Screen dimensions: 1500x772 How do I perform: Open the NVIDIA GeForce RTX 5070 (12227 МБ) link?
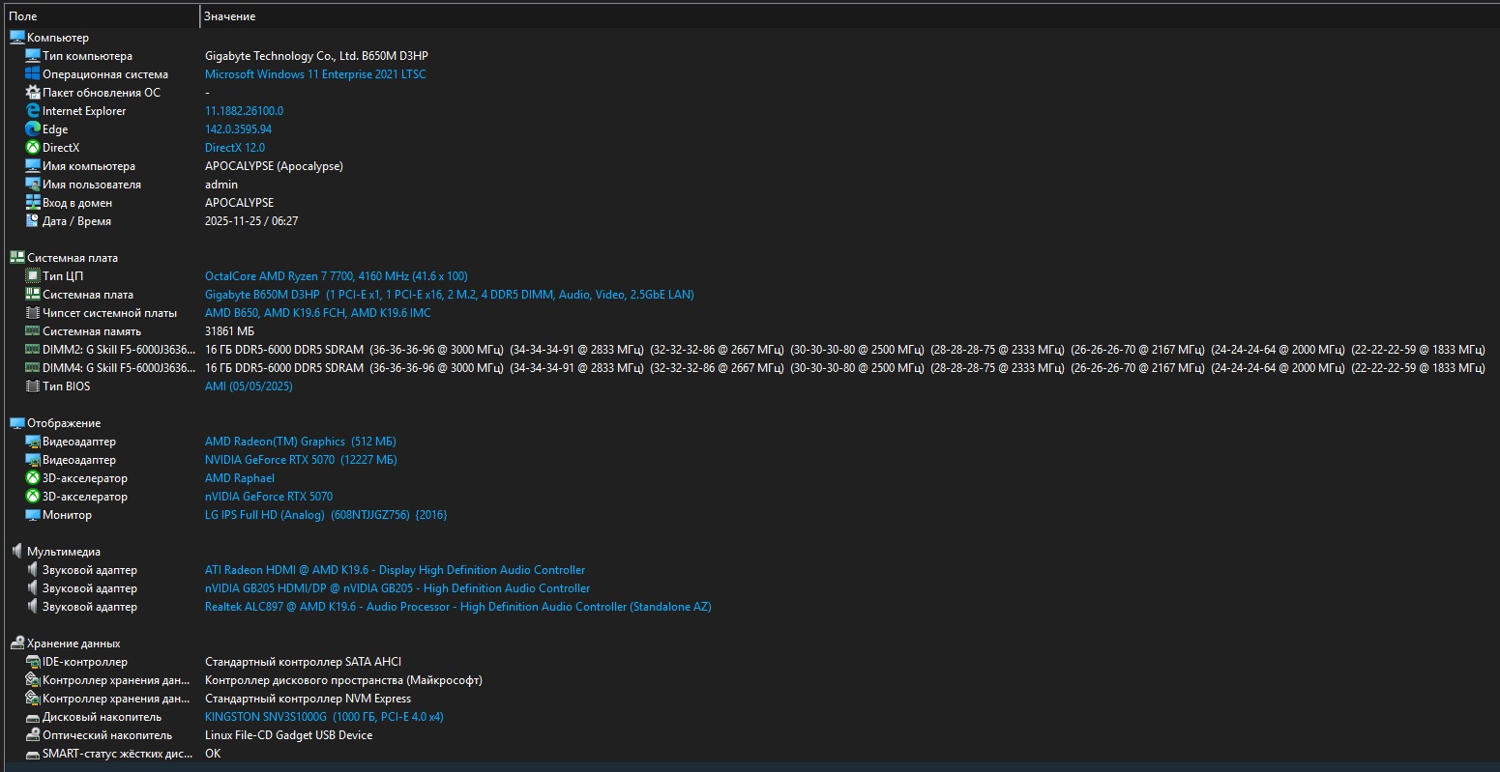click(x=301, y=460)
